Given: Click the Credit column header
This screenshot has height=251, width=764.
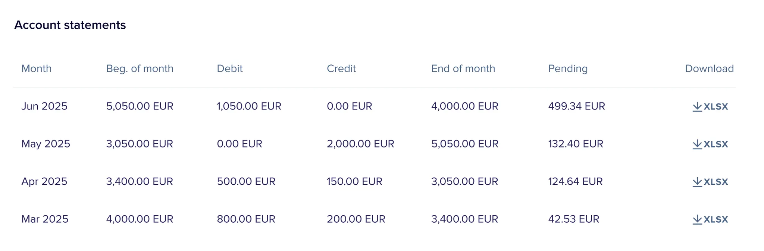Looking at the screenshot, I should (x=341, y=69).
